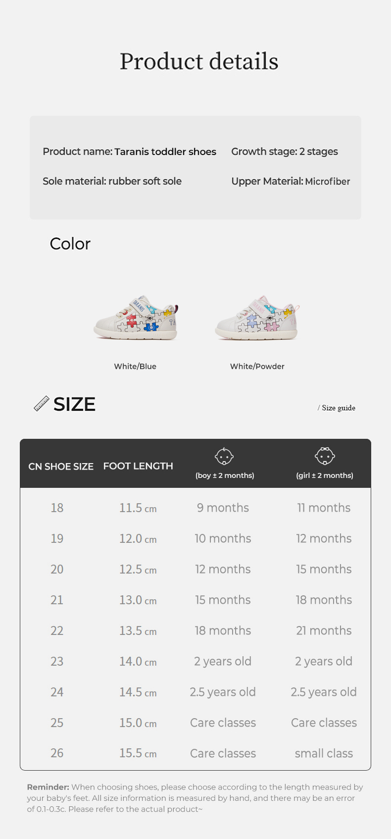Click the Upper Material Microfiber text
The width and height of the screenshot is (391, 839).
point(291,181)
